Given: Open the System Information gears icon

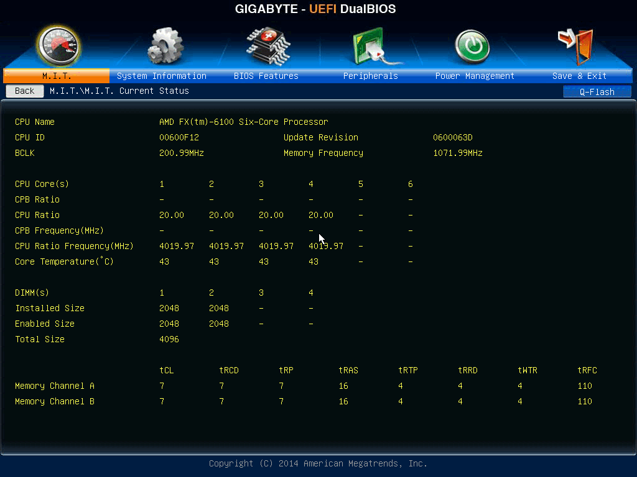Looking at the screenshot, I should pyautogui.click(x=165, y=46).
